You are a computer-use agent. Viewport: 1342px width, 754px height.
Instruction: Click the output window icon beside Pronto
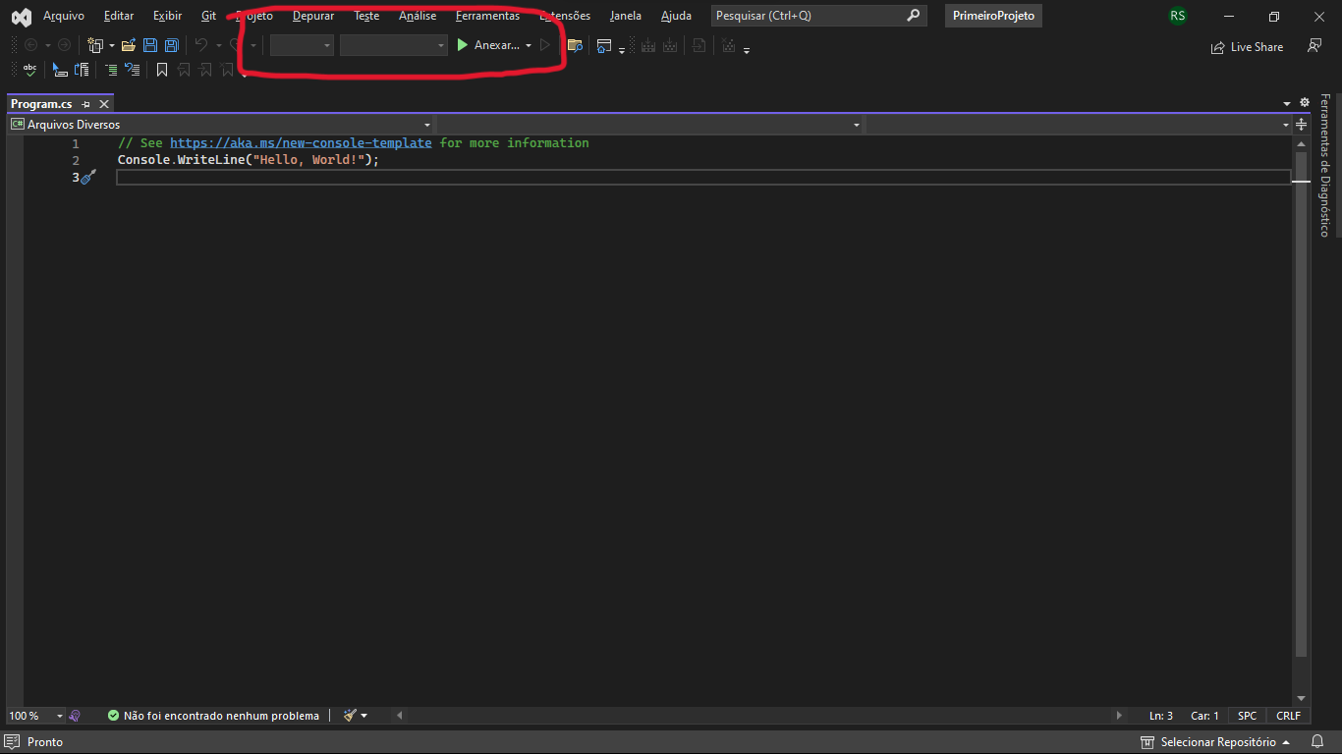tap(13, 742)
